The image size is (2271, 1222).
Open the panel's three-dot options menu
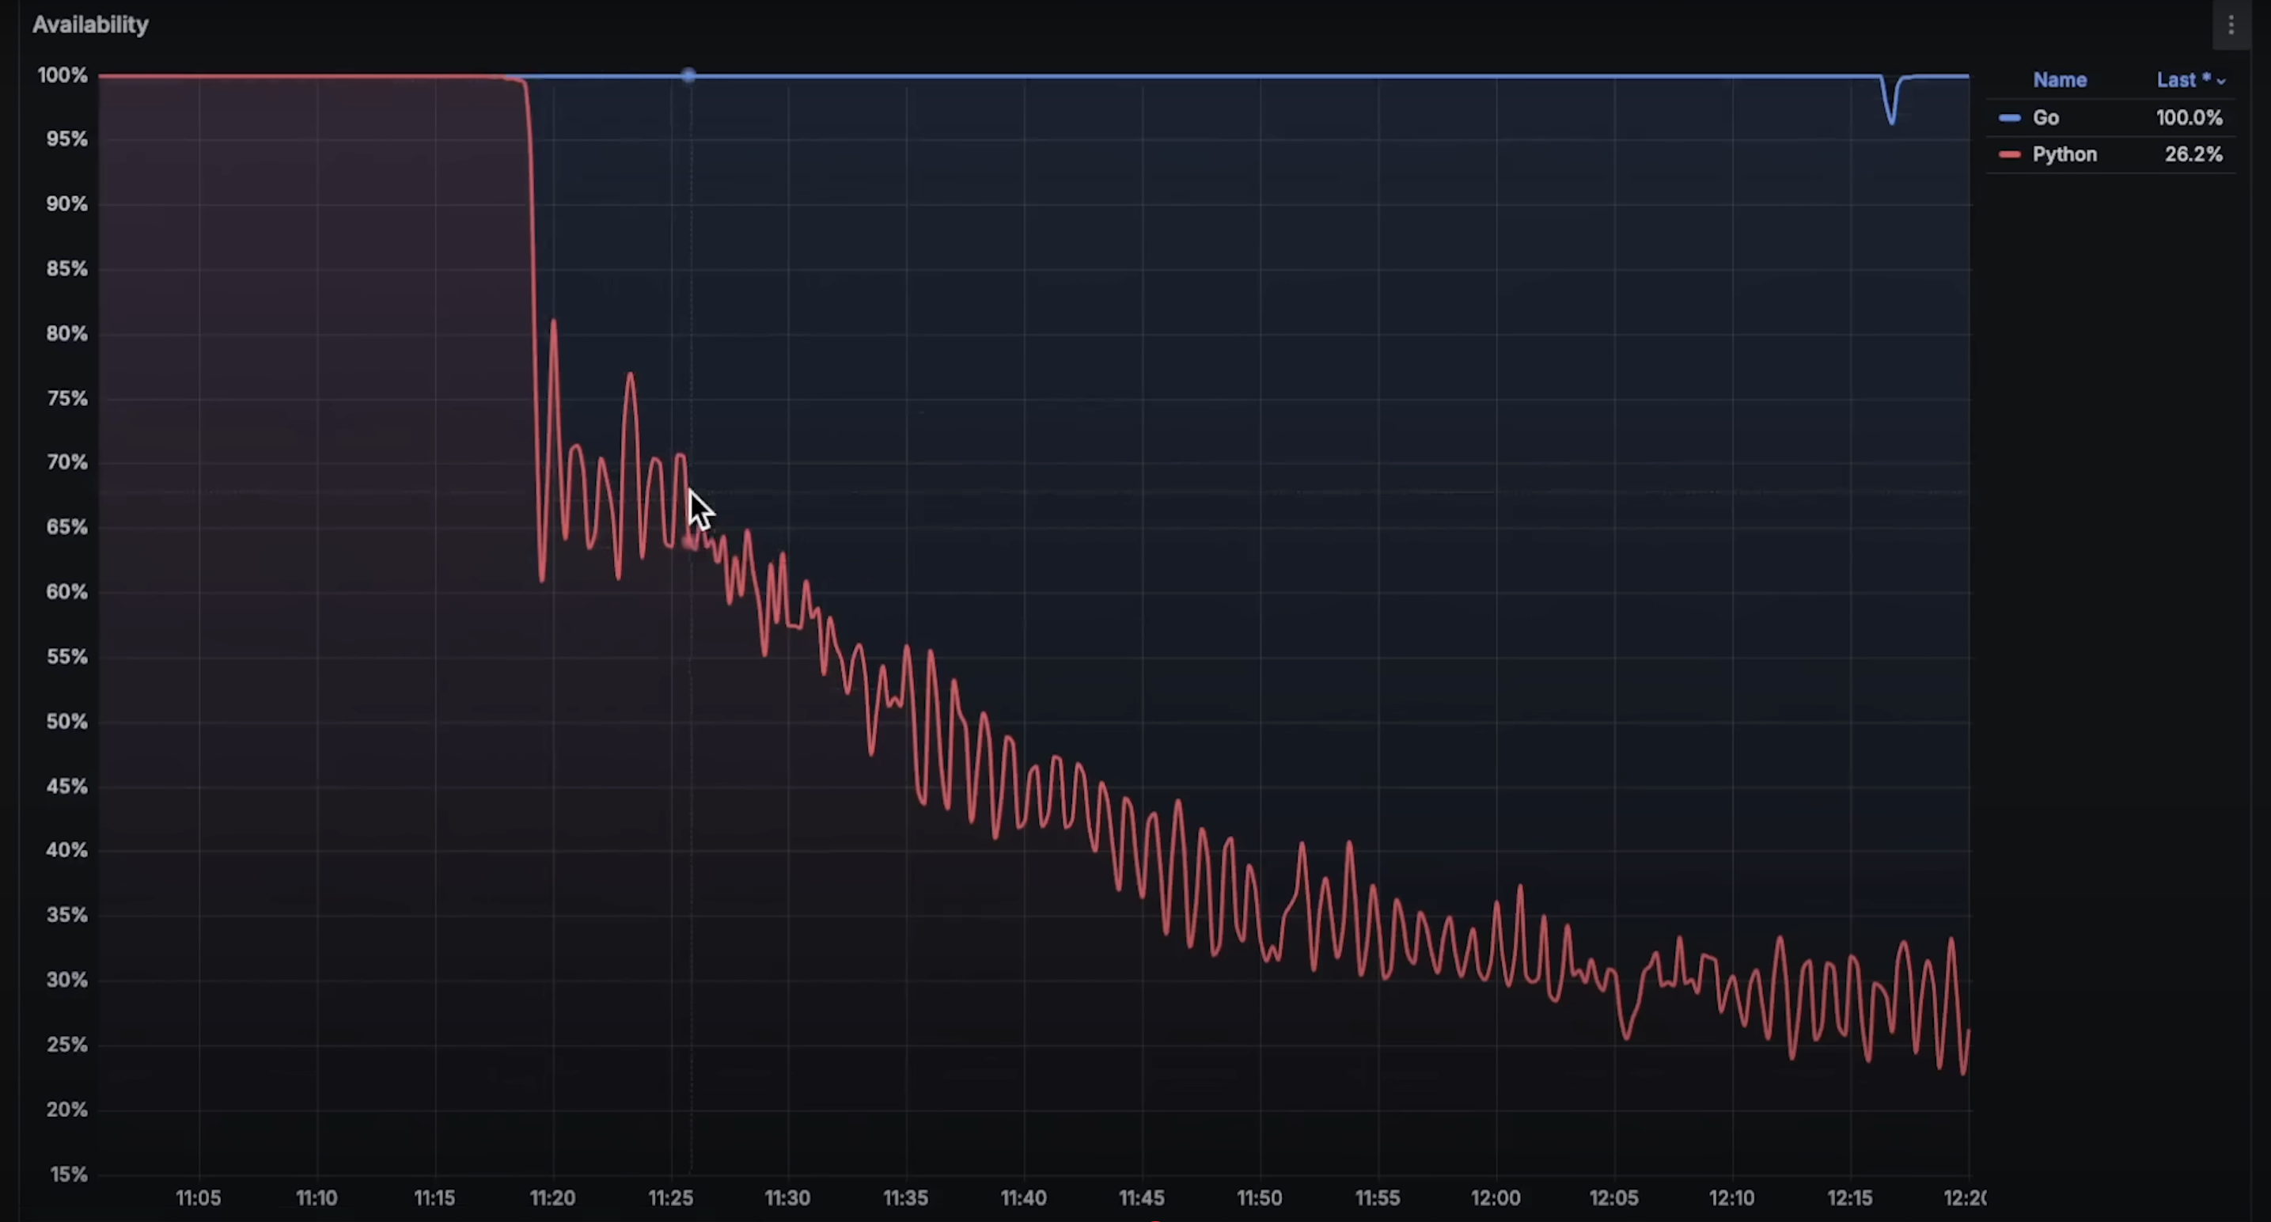coord(2231,25)
